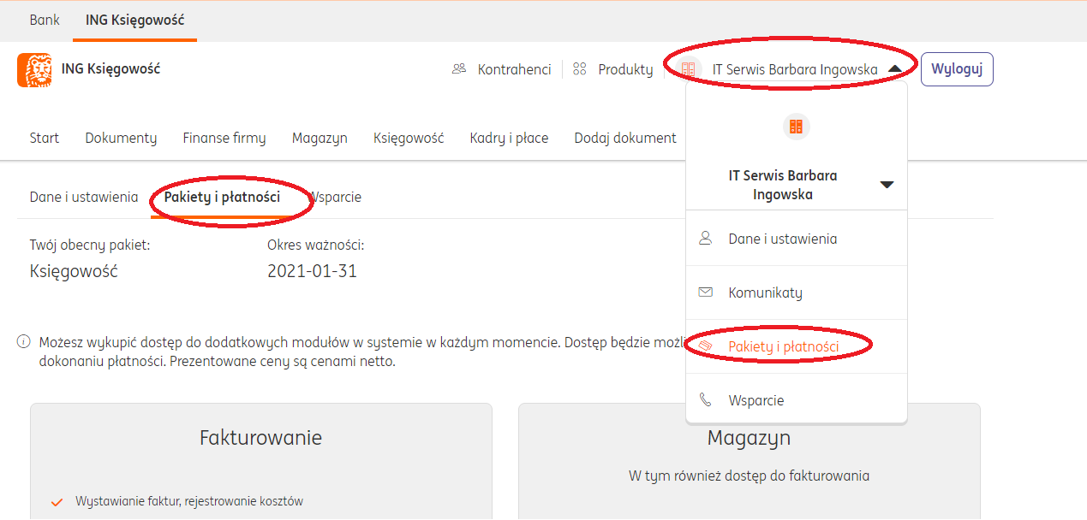Click the Magazyn package card title

click(749, 438)
